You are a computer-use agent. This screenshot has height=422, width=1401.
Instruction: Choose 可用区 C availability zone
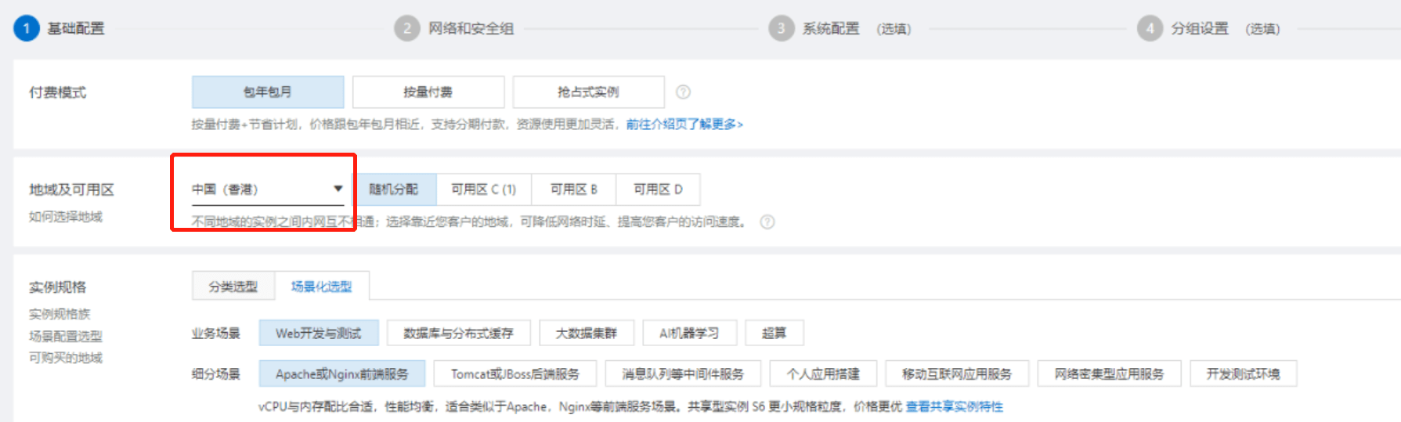[x=483, y=189]
